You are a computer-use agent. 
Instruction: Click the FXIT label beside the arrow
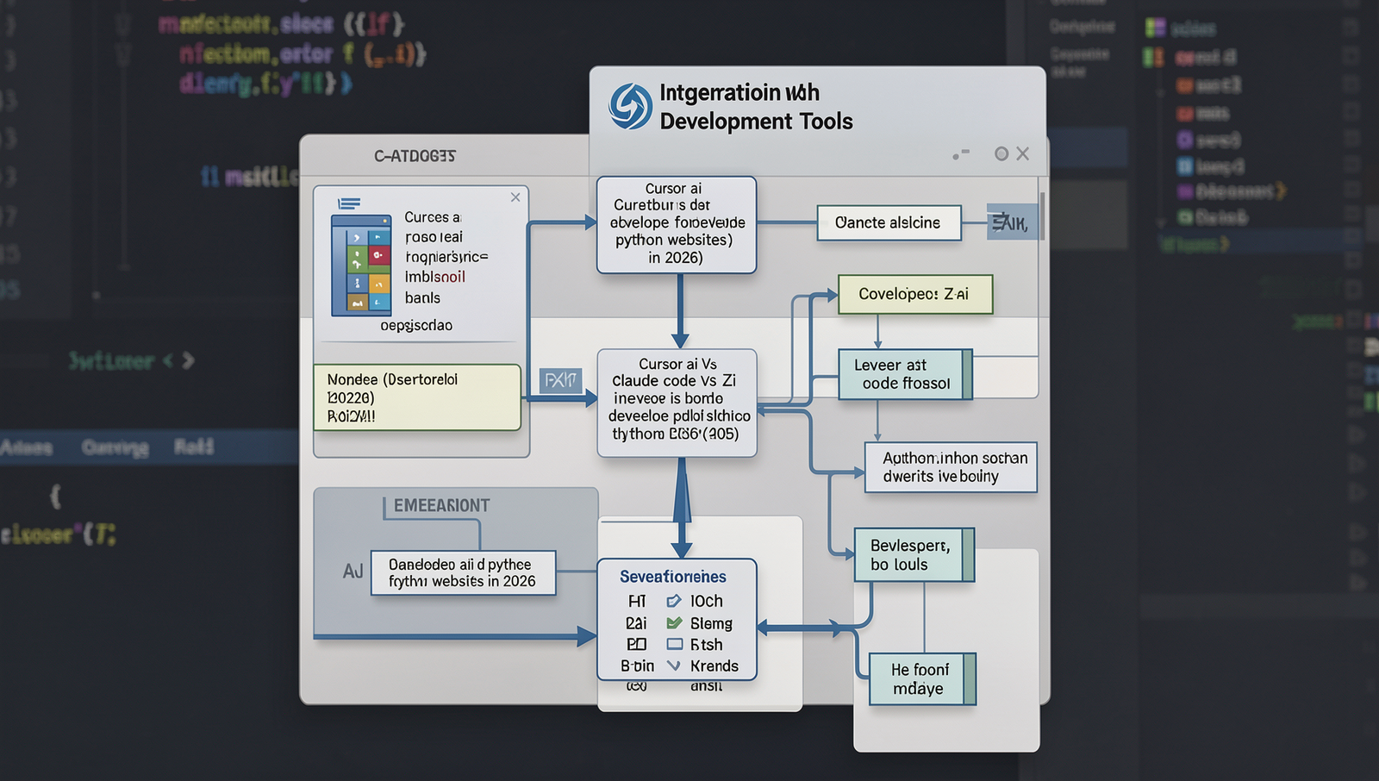coord(561,380)
